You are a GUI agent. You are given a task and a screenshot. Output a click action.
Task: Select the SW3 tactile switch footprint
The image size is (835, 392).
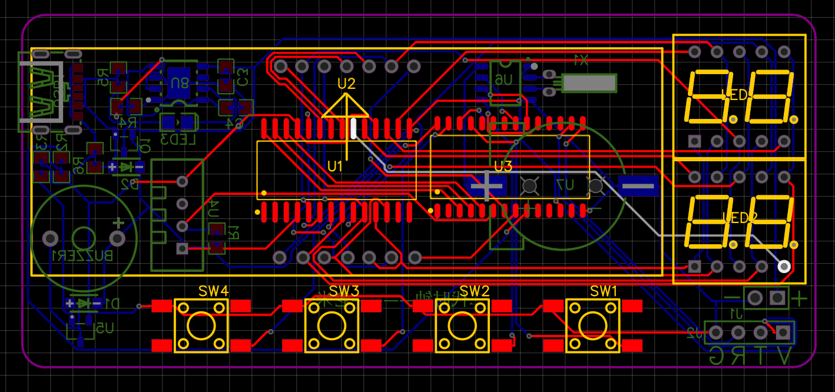(x=332, y=325)
